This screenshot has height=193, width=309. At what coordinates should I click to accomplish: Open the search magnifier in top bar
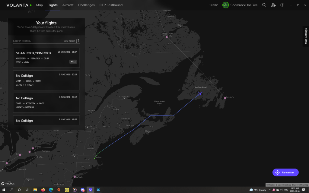point(264,5)
